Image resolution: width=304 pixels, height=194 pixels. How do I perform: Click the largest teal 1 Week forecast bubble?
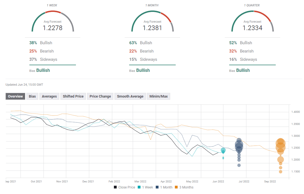point(223,151)
